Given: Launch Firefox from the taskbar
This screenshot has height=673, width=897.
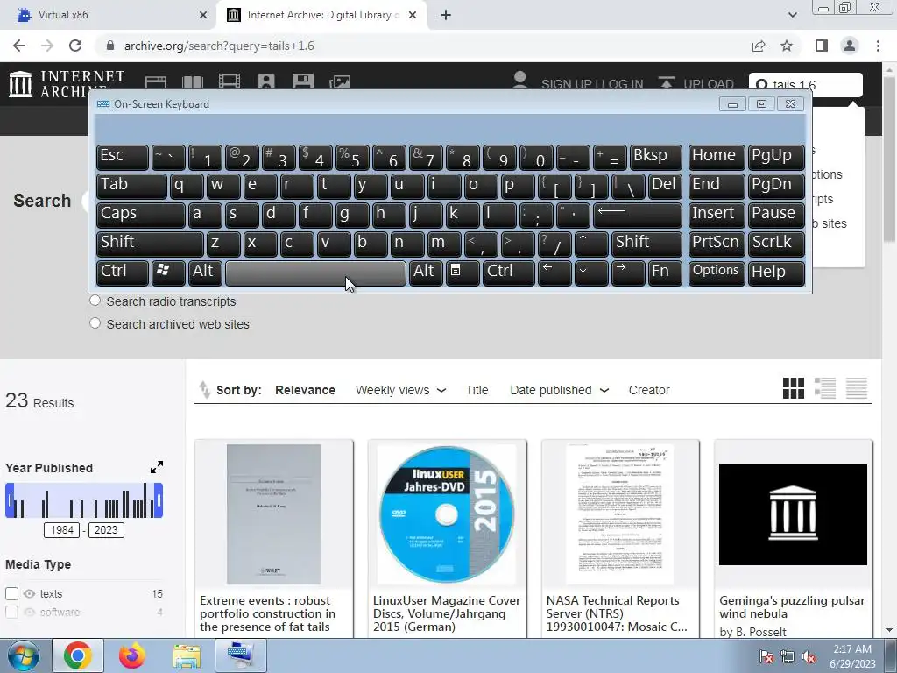Looking at the screenshot, I should tap(132, 655).
